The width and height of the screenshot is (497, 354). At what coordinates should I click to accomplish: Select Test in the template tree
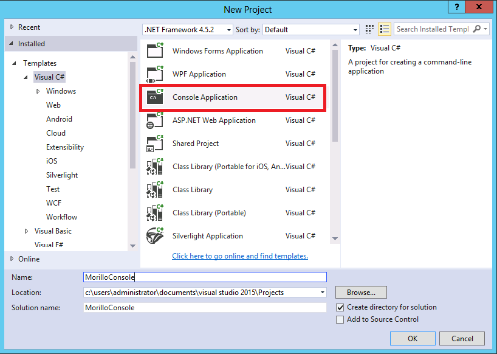(x=53, y=189)
